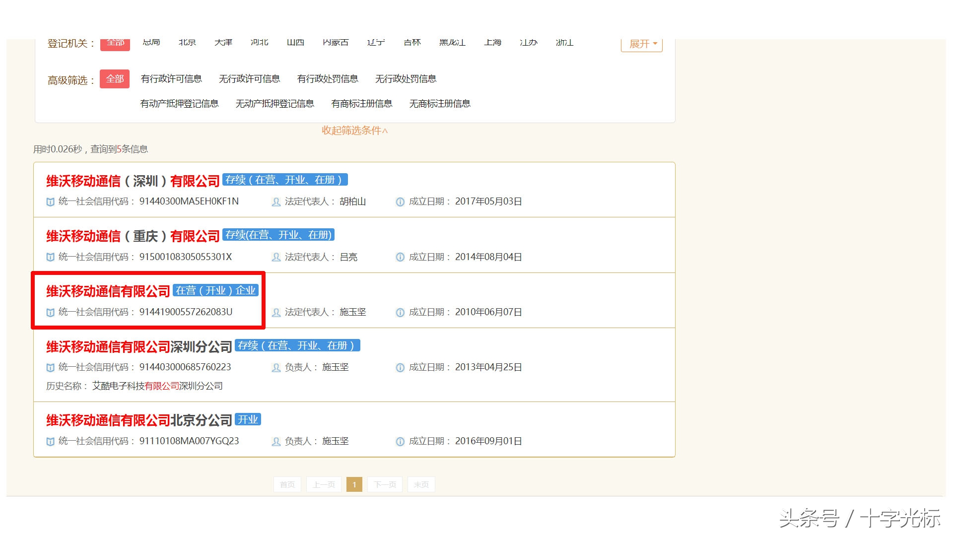Click the person icon beside 负责人 施玉坚
The width and height of the screenshot is (953, 536).
tap(275, 367)
